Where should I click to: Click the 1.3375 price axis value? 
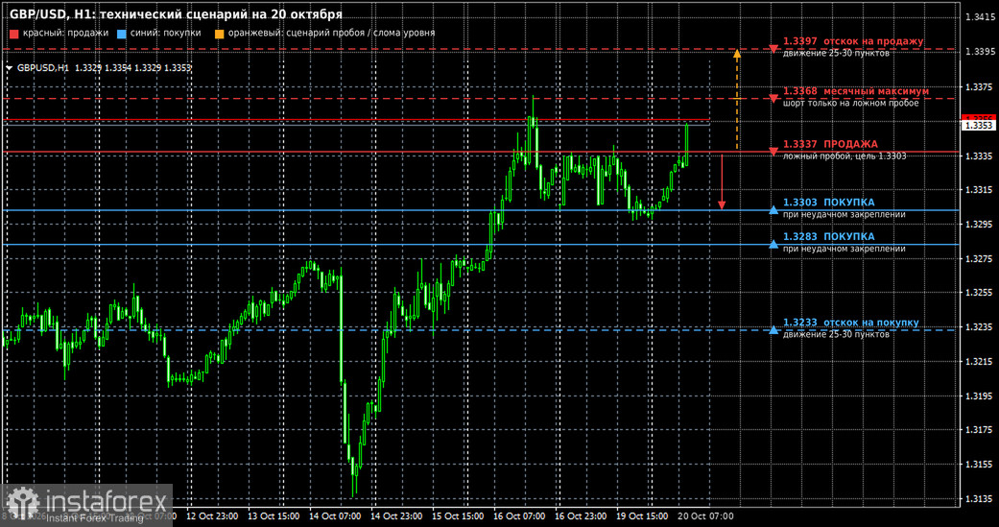979,86
